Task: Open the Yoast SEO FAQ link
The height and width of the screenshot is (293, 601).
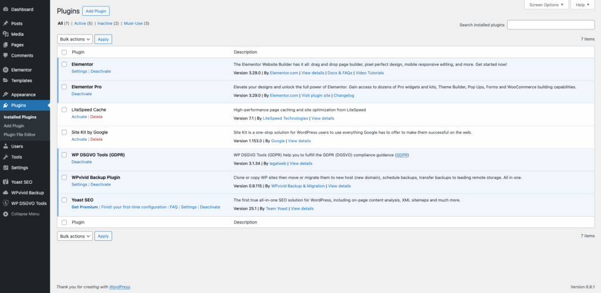Action: tap(174, 207)
